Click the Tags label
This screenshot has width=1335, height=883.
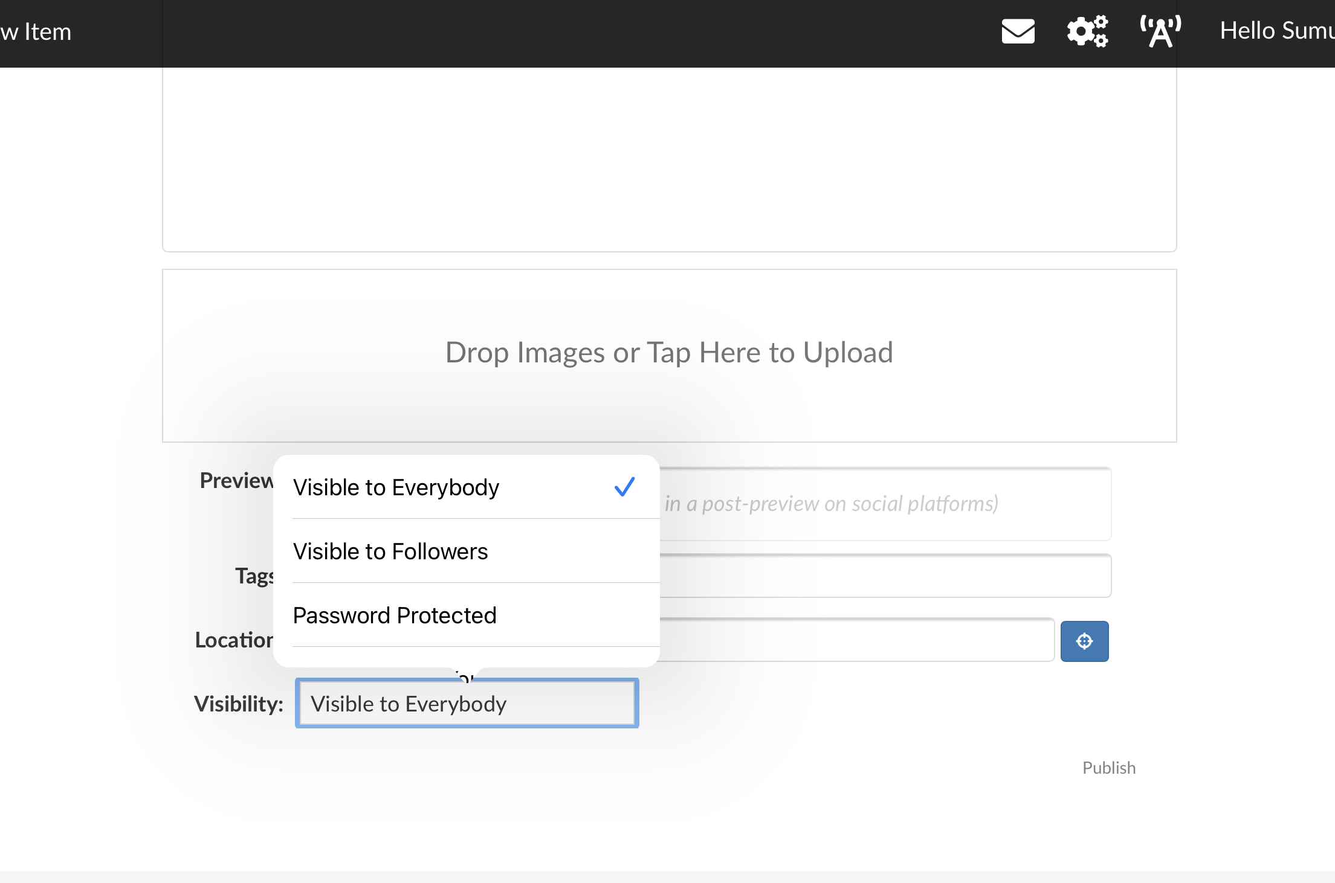tap(254, 576)
